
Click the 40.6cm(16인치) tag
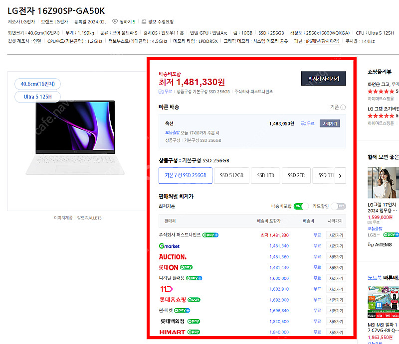pyautogui.click(x=38, y=84)
